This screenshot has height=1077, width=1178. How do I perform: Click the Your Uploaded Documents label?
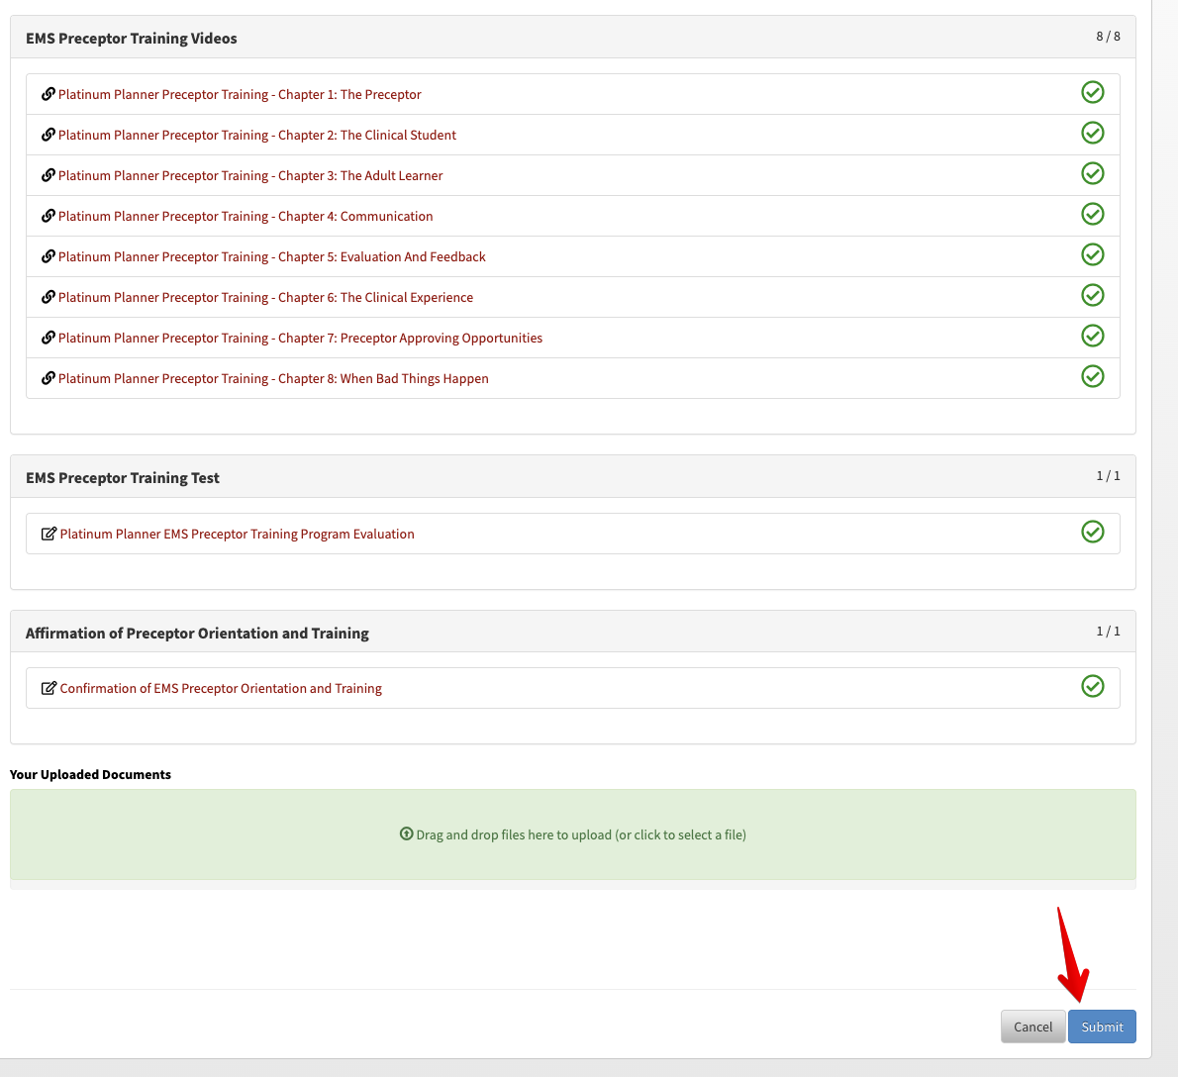(x=90, y=774)
